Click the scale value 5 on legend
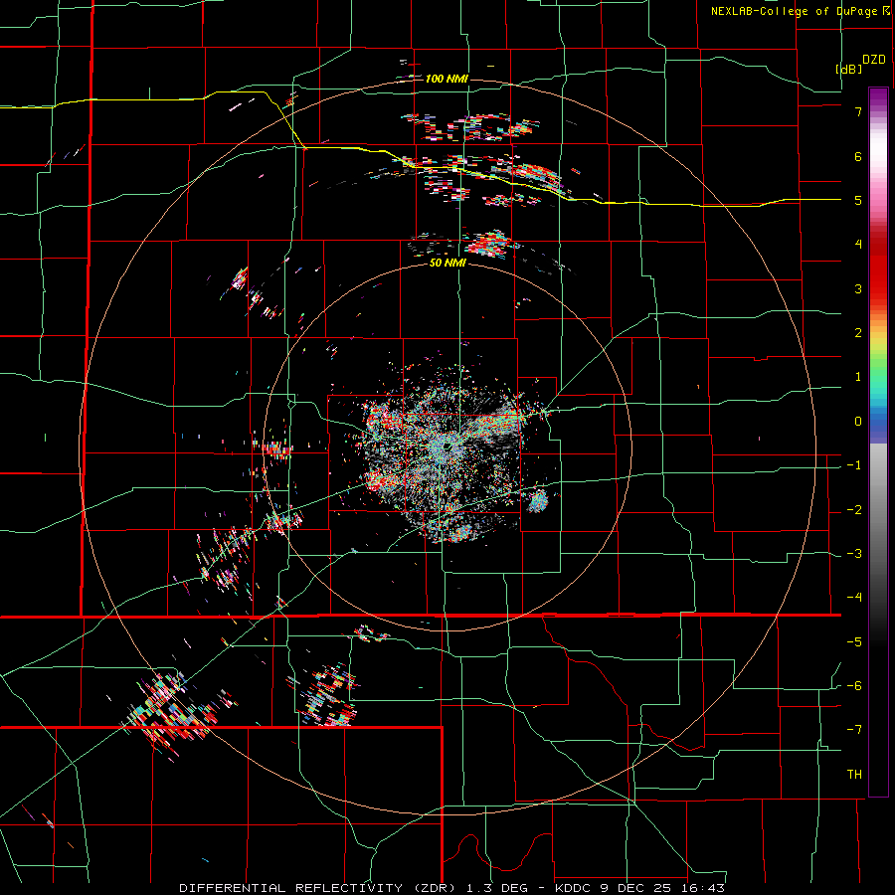895x895 pixels. (858, 200)
